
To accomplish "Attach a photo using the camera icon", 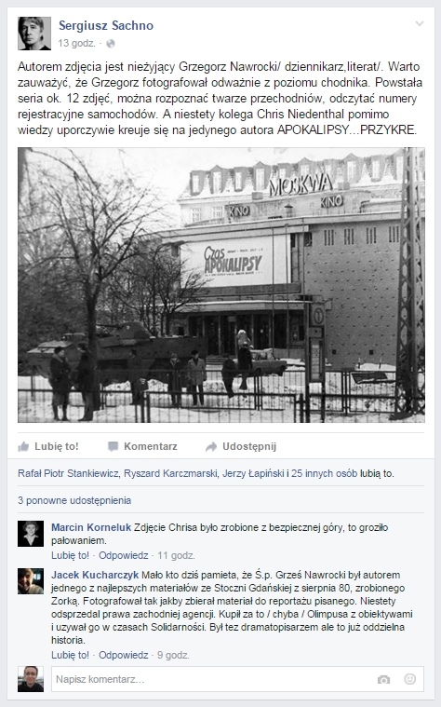I will click(x=384, y=679).
